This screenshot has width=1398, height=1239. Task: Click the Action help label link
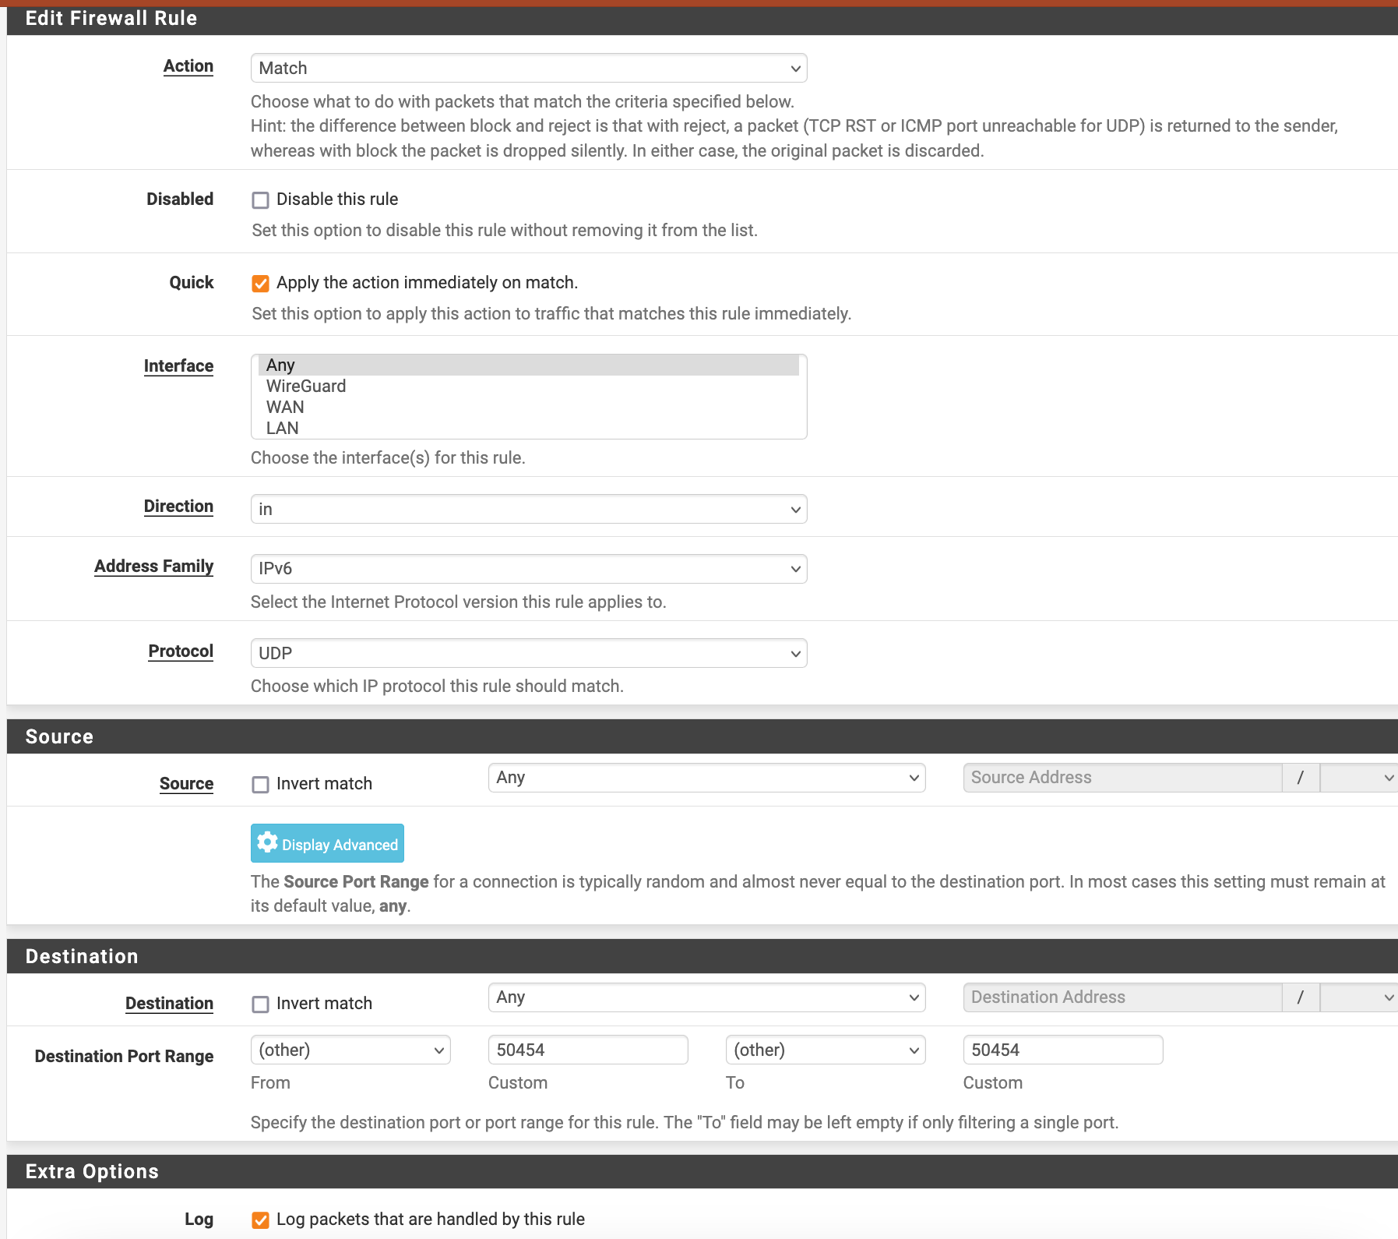[x=188, y=66]
